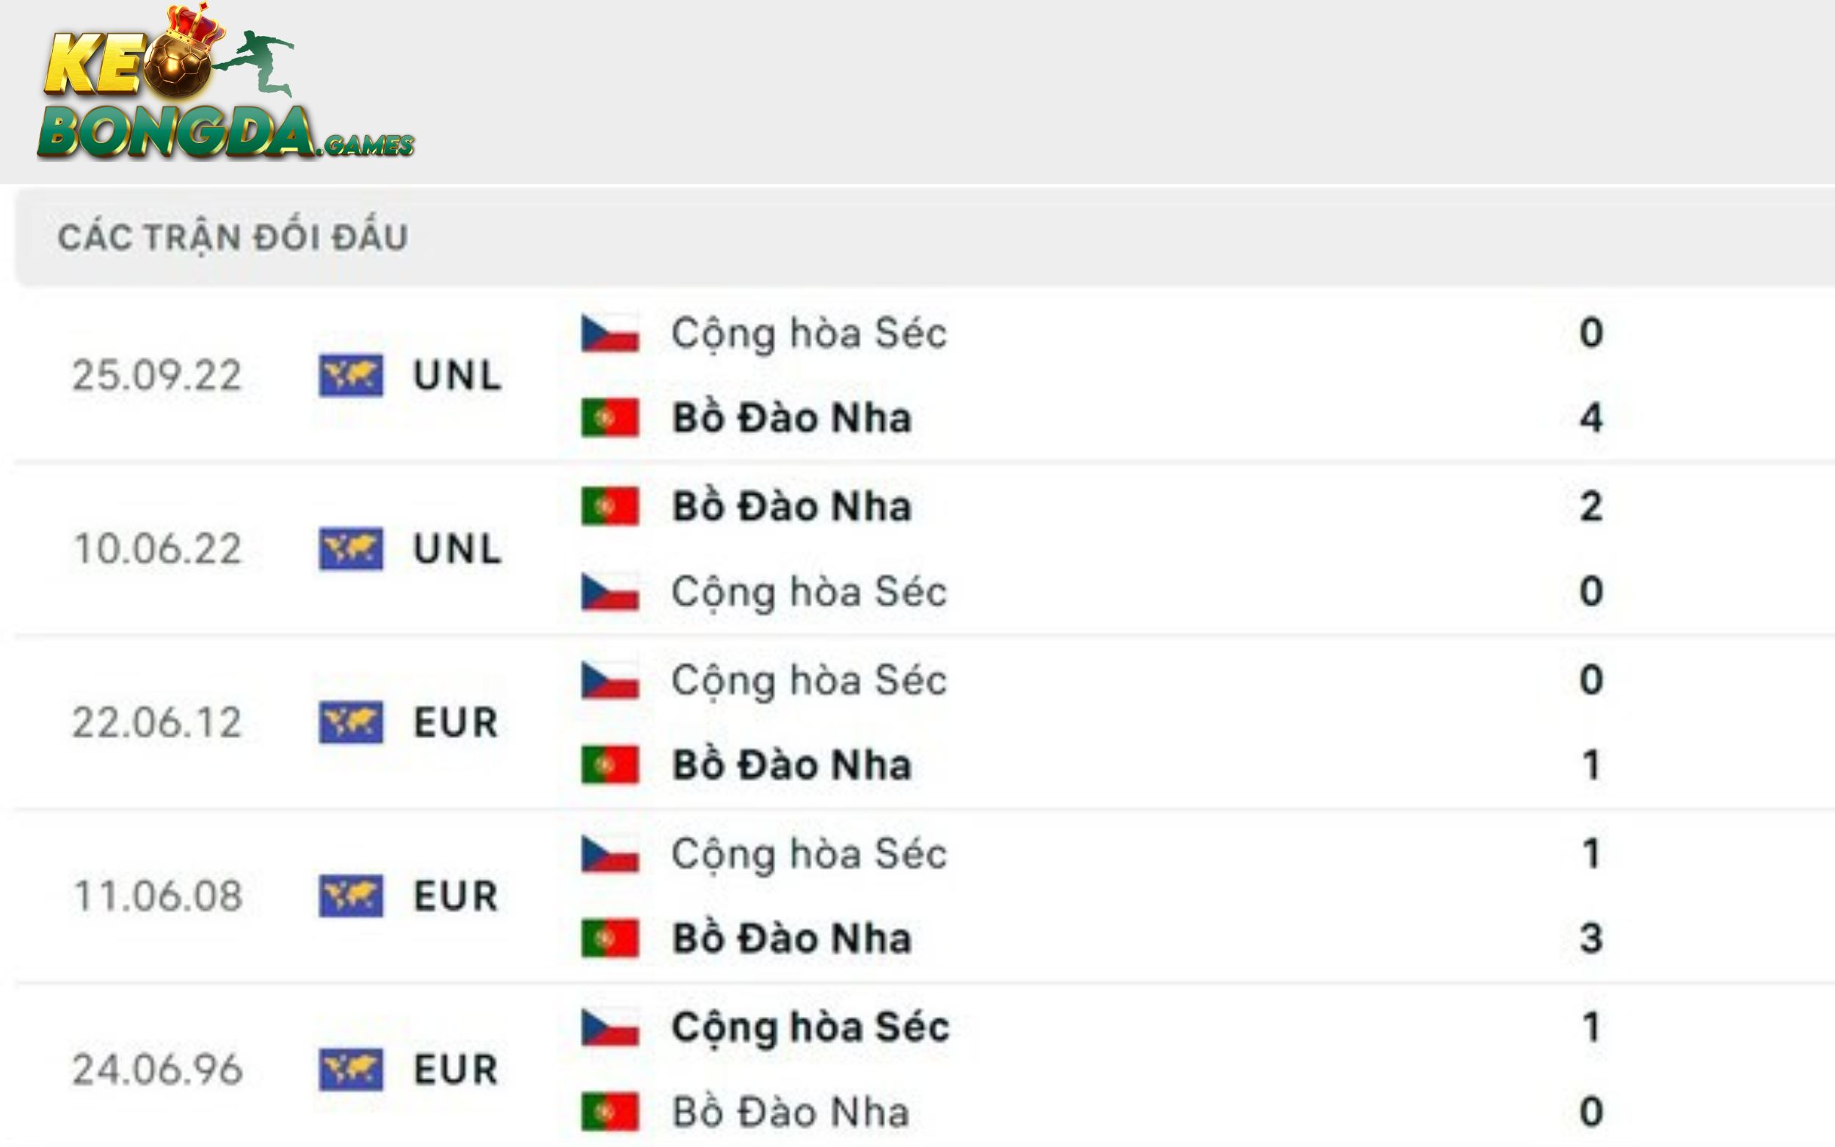Click the CÁC TRẬN ĐỐI ĐẤU header
The image size is (1835, 1147).
click(x=235, y=235)
